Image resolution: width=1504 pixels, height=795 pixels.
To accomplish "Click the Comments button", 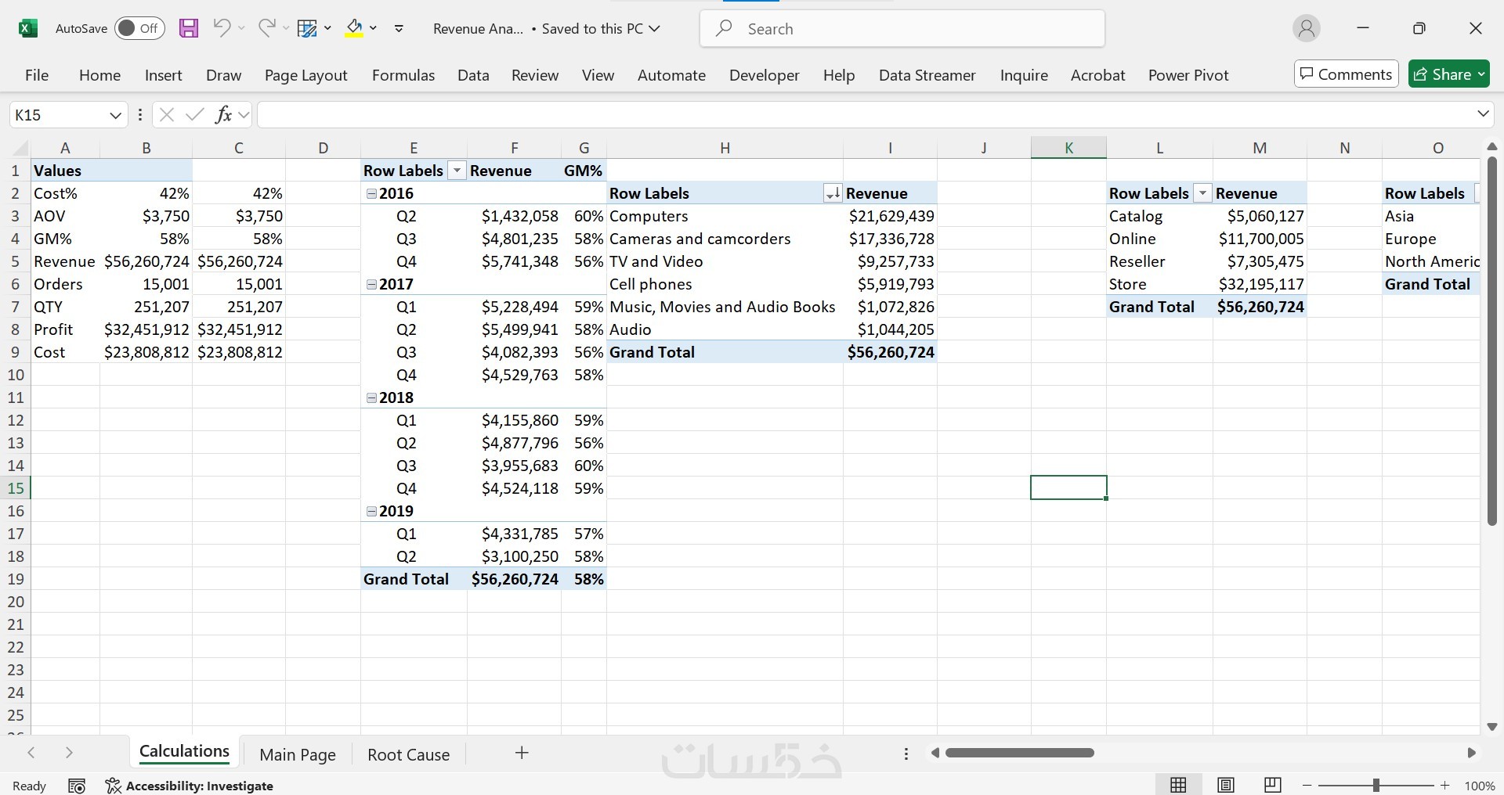I will [1346, 74].
